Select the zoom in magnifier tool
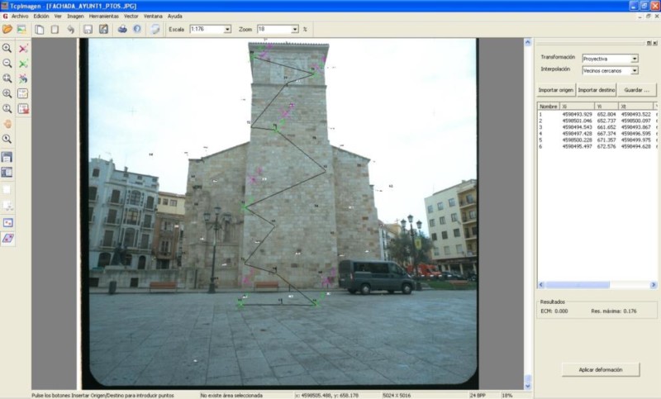The width and height of the screenshot is (661, 399). pos(7,49)
